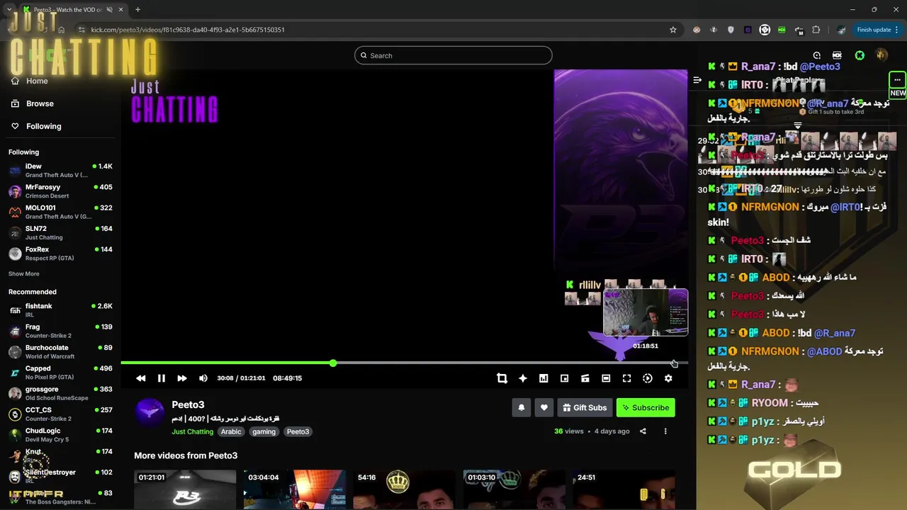
Task: Toggle notification bell for Peeto3
Action: (522, 407)
